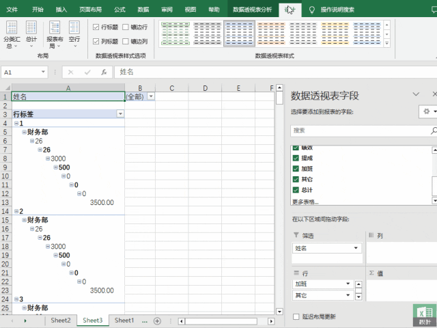Screen dimensions: 437x328
Task: Switch to the 开始 tab
Action: point(38,10)
